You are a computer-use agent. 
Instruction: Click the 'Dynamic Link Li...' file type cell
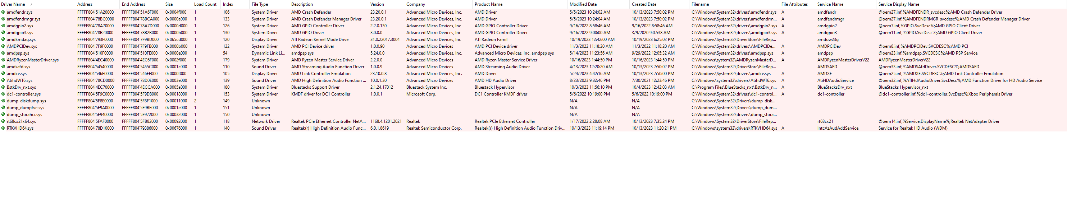click(268, 53)
